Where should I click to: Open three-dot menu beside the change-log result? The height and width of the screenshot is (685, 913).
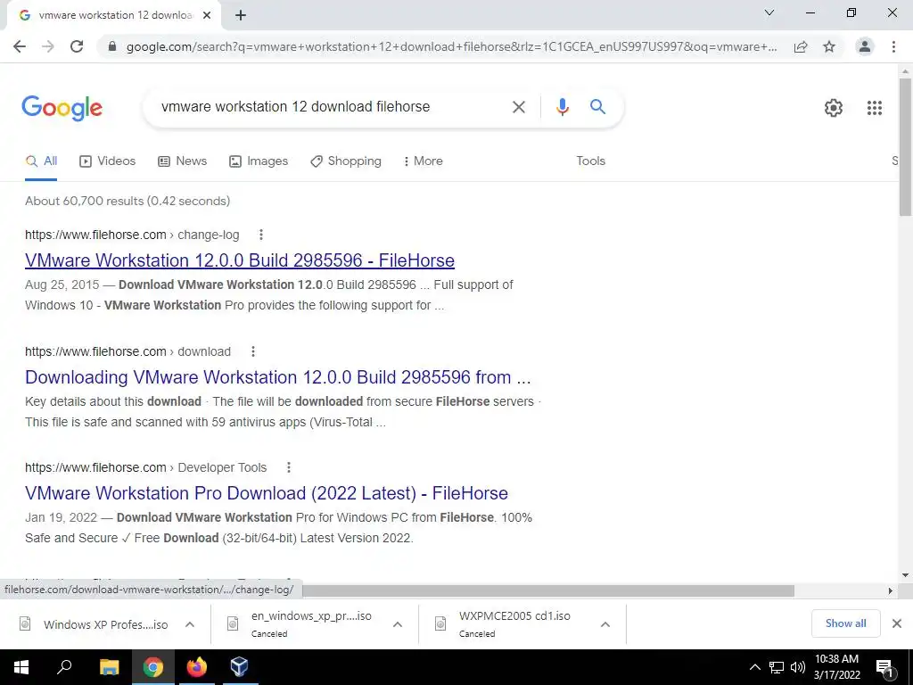(261, 235)
